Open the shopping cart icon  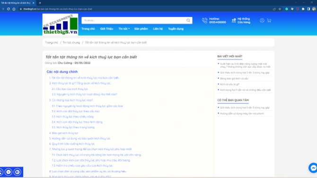(x=269, y=20)
